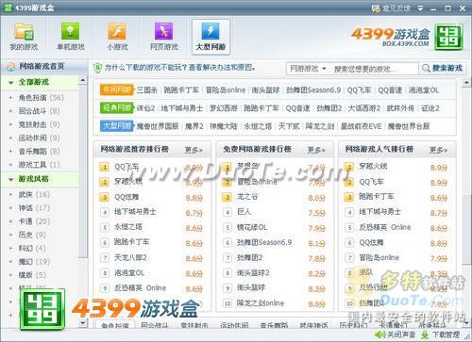
Task: Focus the 搜索您想要的游戏 search box
Action: (x=375, y=69)
